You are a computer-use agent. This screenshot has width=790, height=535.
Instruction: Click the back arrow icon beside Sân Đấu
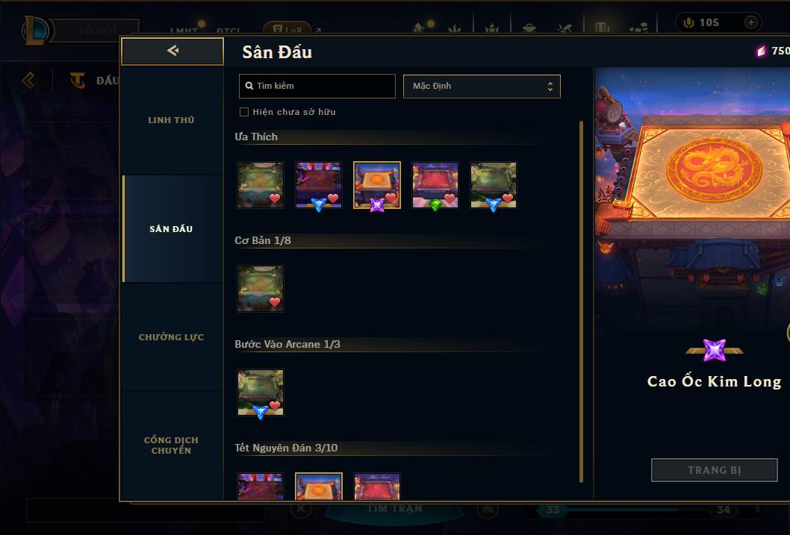(x=172, y=50)
